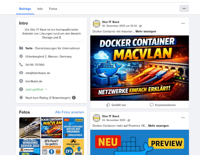200x155 pixels.
Task: Open ZFS Pool? So geht's thumbnail
Action: pos(52,147)
